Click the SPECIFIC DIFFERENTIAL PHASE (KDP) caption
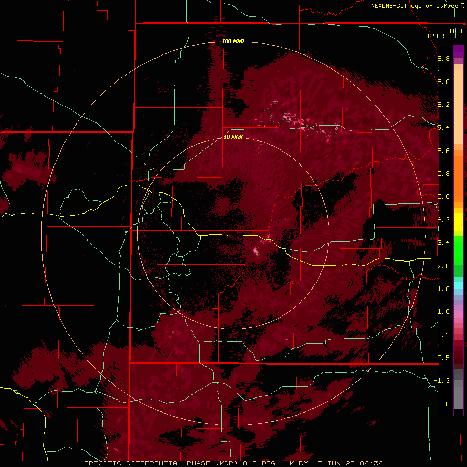Screen dimensions: 467x467 (x=161, y=463)
